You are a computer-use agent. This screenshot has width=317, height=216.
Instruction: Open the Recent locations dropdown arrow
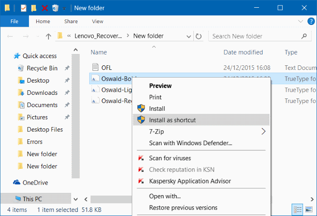coord(38,37)
